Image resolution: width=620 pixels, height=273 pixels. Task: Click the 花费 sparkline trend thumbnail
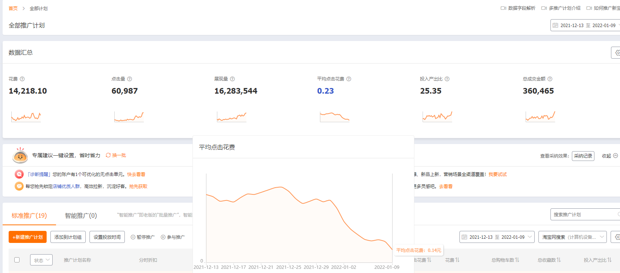[26, 117]
